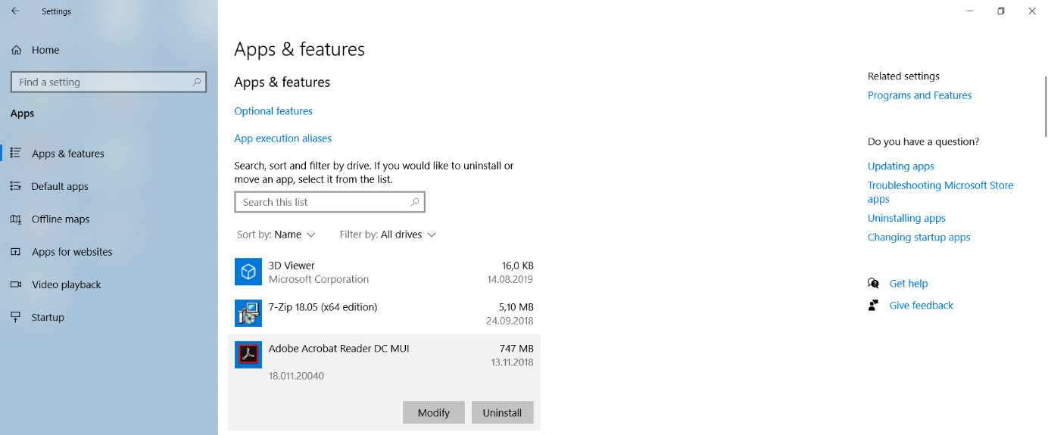Screen dimensions: 1048x435
Task: Open the Startup settings page
Action: 48,318
